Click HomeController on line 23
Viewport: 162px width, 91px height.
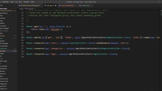[114, 38]
